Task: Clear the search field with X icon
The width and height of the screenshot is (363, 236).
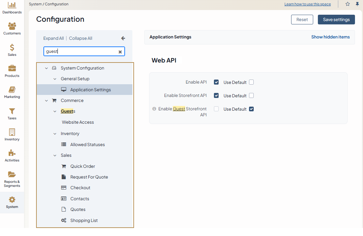Action: point(120,52)
